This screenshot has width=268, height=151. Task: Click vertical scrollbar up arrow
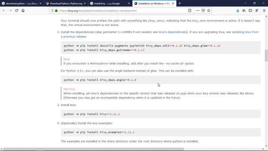tap(266, 16)
